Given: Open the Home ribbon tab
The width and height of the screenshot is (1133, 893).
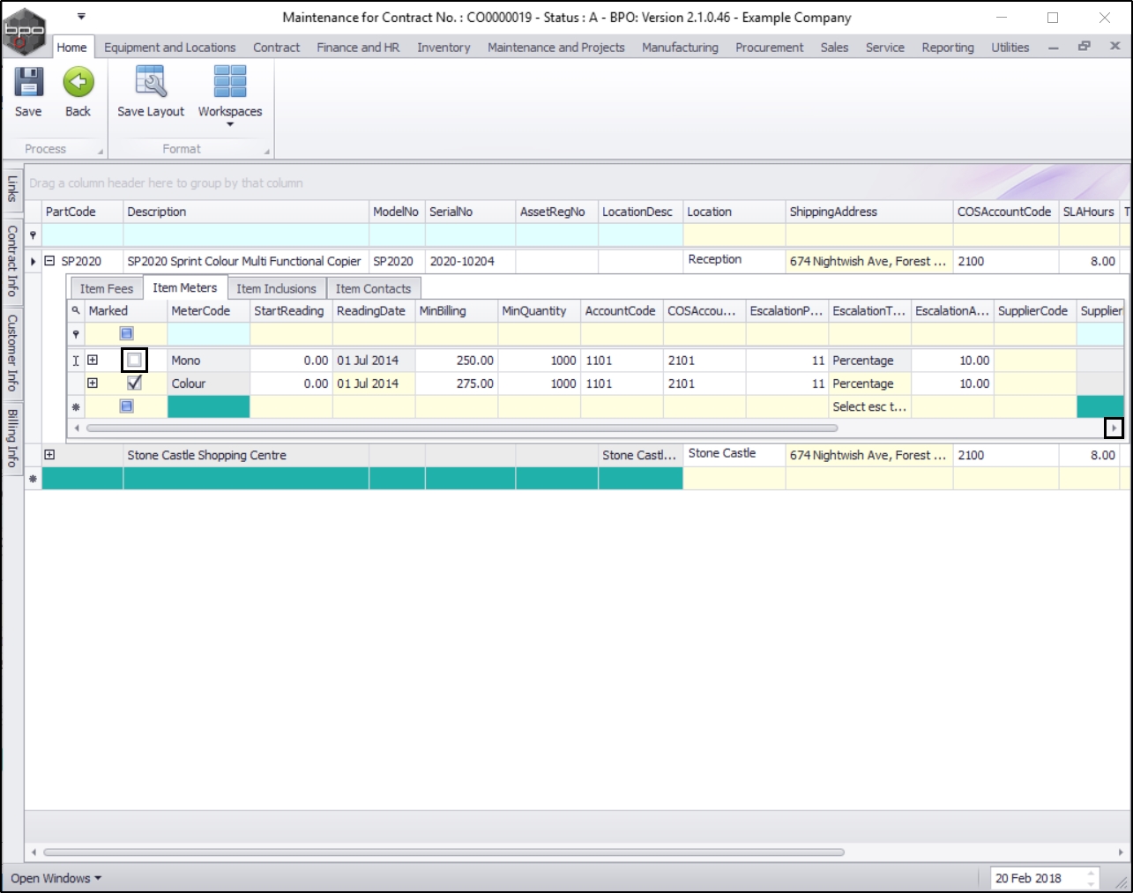Looking at the screenshot, I should (x=71, y=48).
